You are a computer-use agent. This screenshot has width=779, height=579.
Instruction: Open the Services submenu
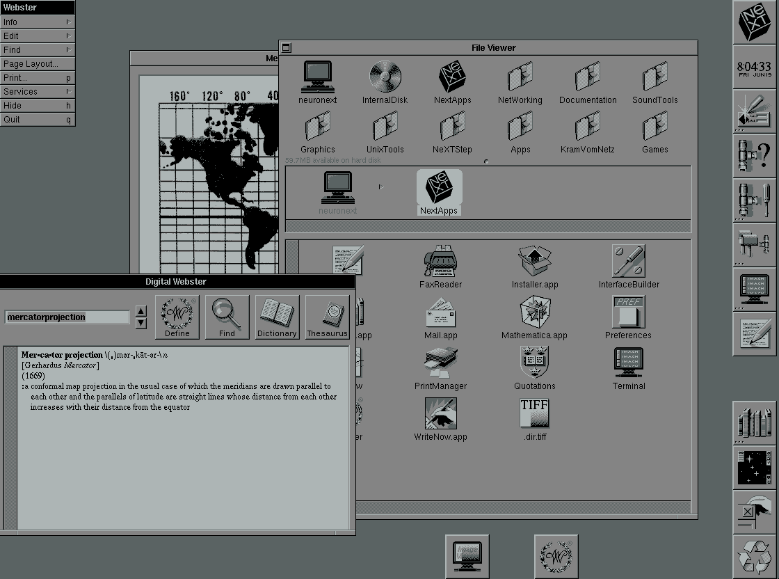pos(38,91)
